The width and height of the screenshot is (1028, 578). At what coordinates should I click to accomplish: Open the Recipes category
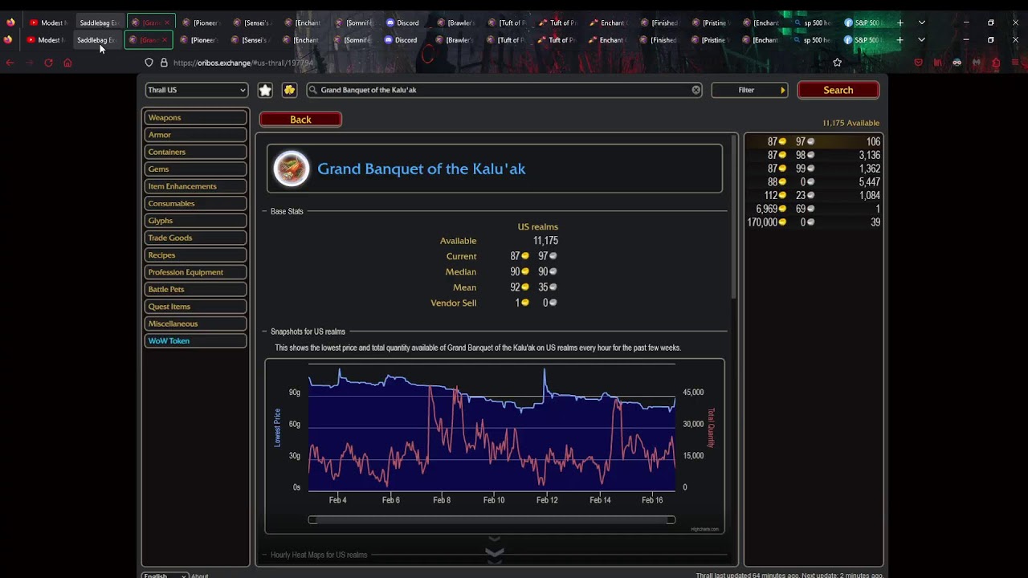(196, 255)
